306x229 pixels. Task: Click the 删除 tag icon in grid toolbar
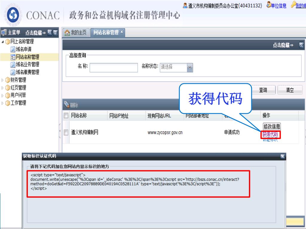click(x=67, y=105)
